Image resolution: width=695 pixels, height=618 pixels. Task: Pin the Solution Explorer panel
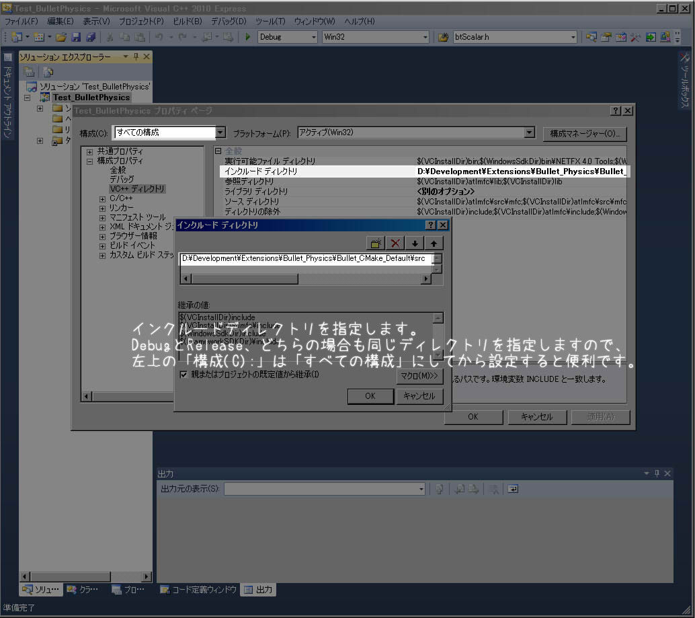point(136,56)
